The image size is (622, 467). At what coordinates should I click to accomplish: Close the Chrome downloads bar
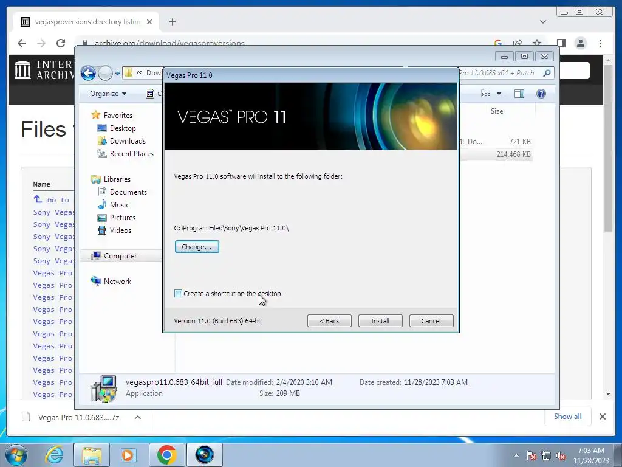602,417
